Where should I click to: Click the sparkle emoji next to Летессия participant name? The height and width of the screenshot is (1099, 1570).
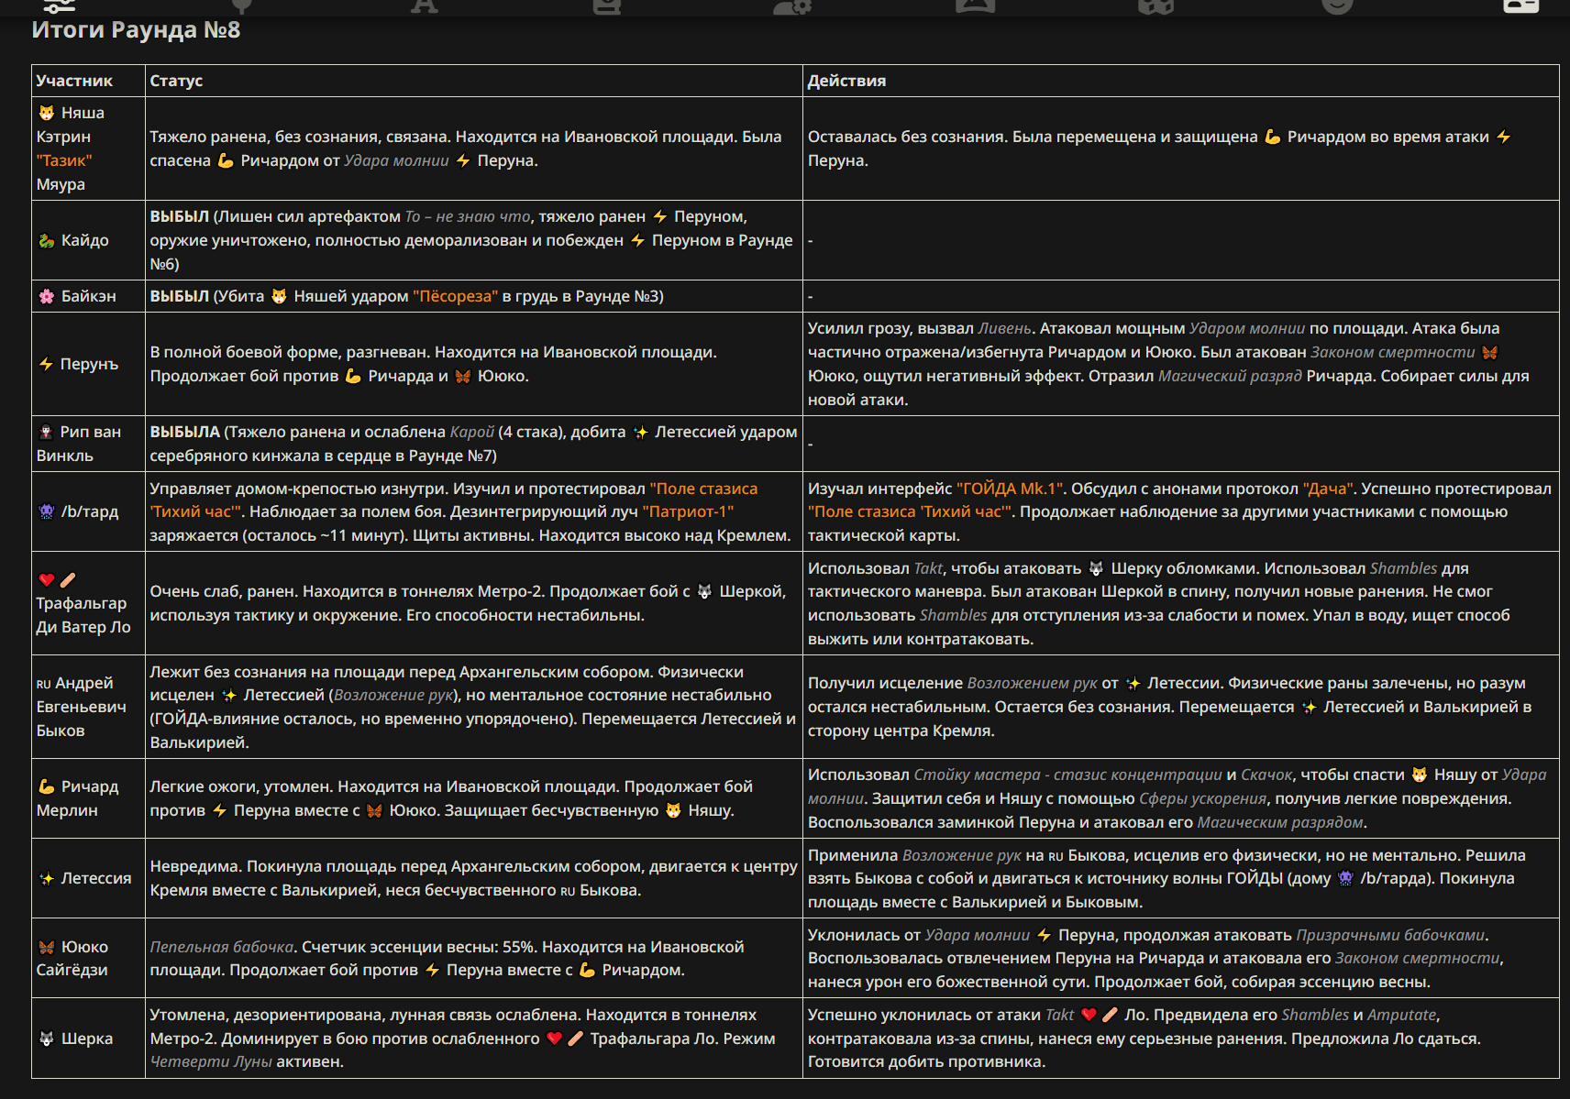(46, 878)
